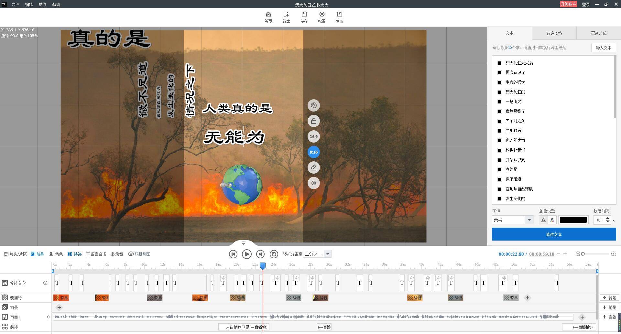
Task: Jump to previous frame button
Action: 233,254
